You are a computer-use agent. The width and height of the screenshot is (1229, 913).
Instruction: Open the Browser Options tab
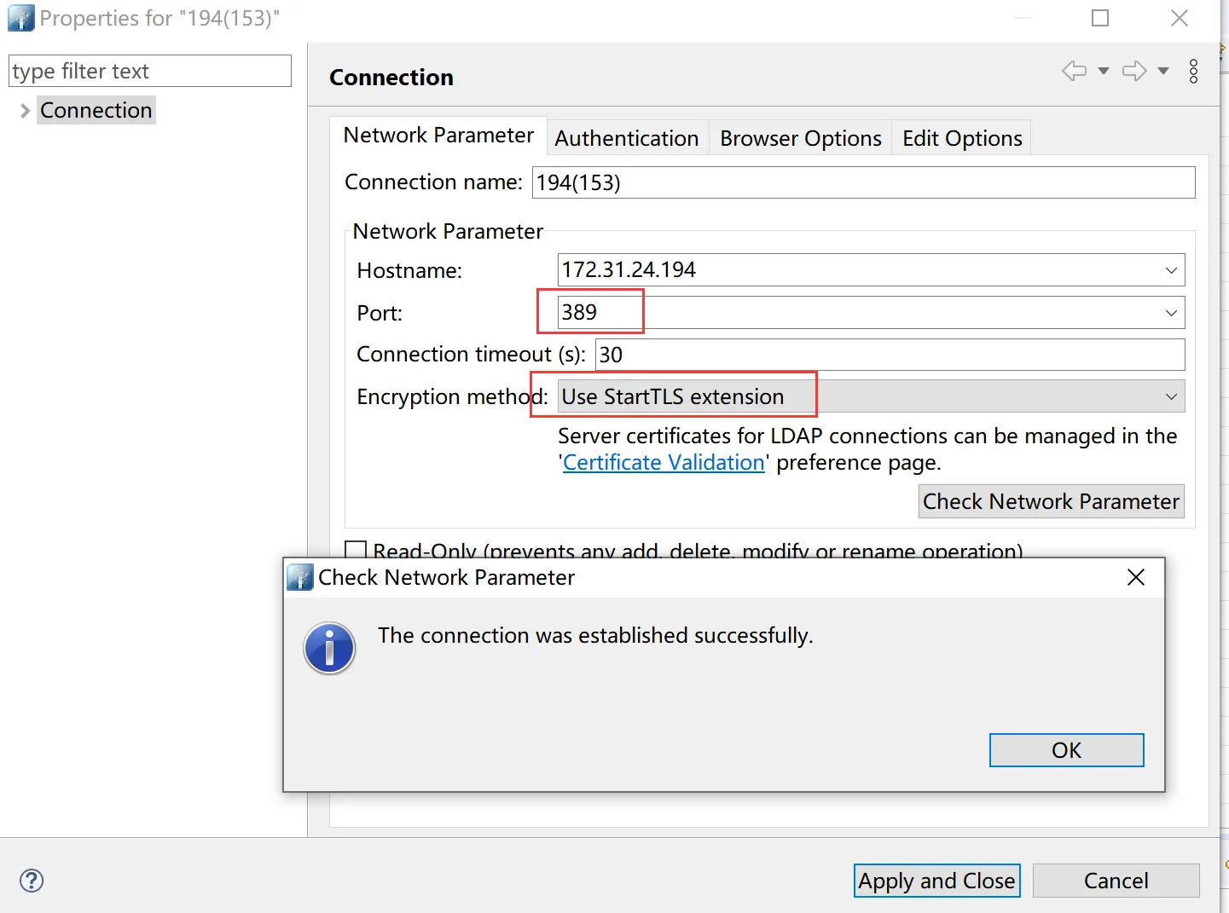click(x=801, y=138)
